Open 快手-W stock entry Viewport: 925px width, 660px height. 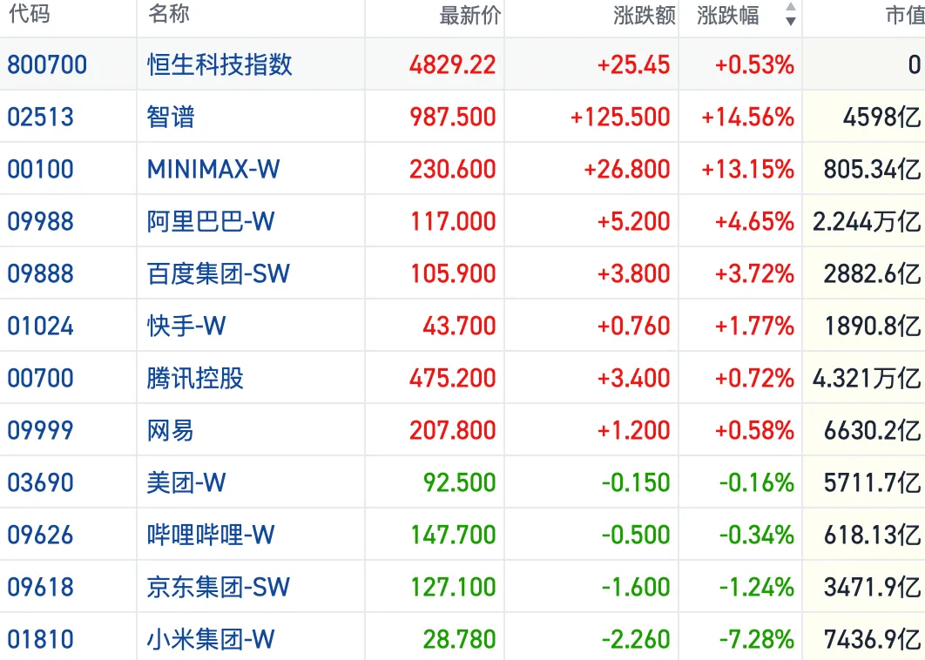pyautogui.click(x=186, y=327)
